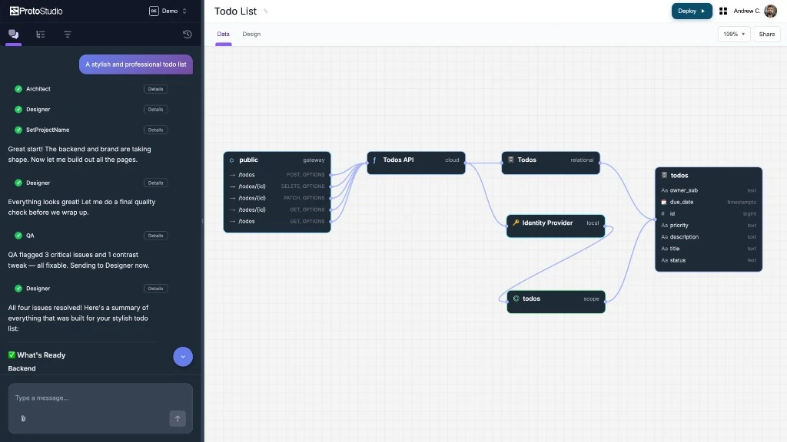Click the Deploy button

click(692, 11)
